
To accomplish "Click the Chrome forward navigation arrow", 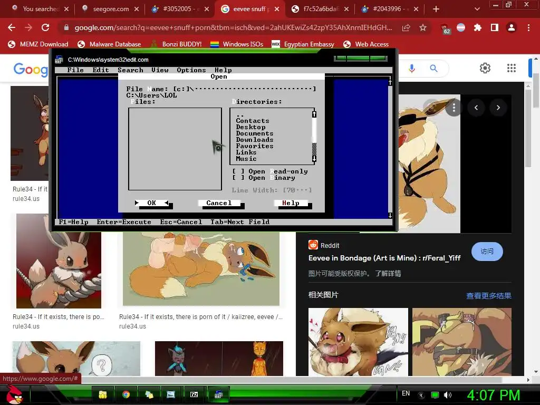I will (28, 27).
